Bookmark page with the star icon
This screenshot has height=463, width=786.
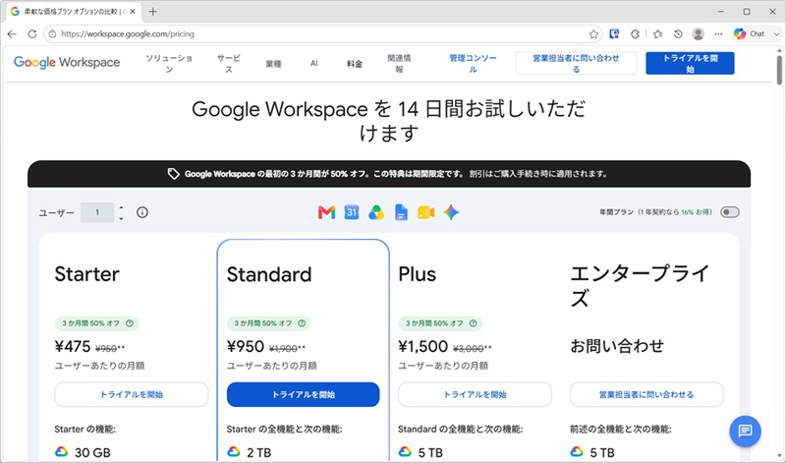pos(593,34)
